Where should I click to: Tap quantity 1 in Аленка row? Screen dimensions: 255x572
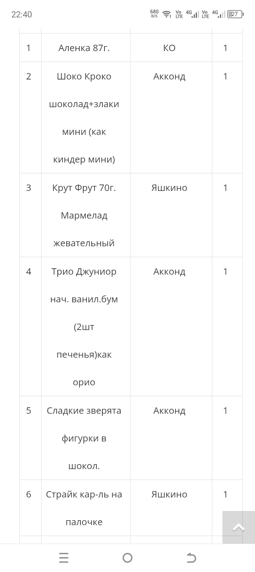pos(225,48)
